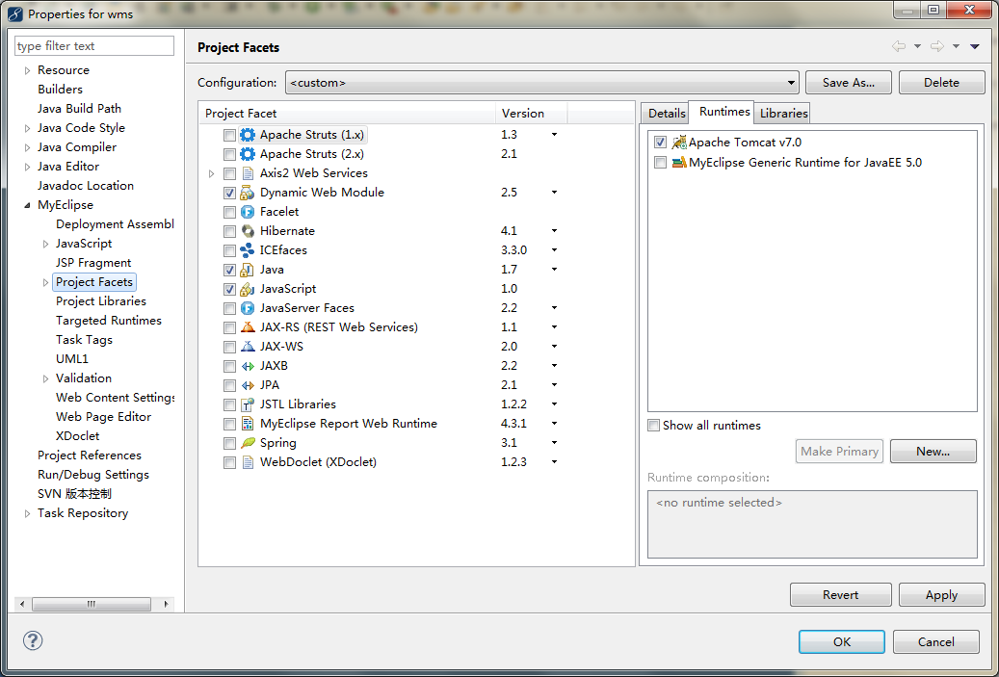The image size is (999, 677).
Task: Click the Apache Struts (1.x) facet icon
Action: click(248, 135)
